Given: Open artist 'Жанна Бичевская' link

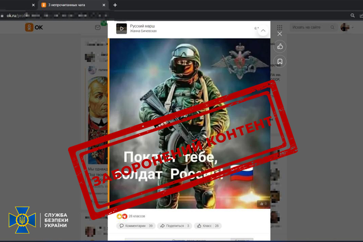Looking at the screenshot, I should [143, 31].
